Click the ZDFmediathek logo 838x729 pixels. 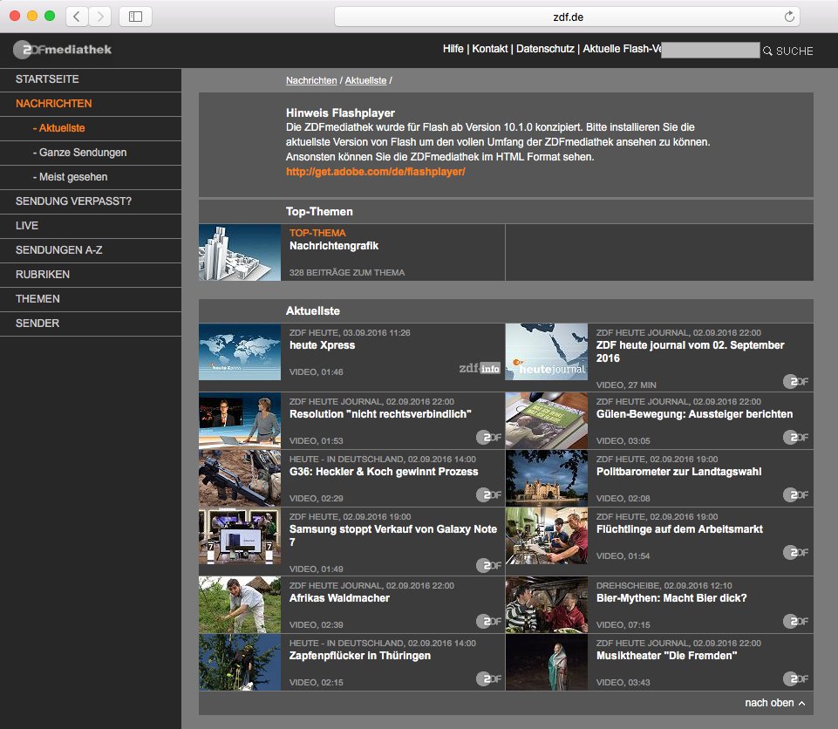pos(63,50)
